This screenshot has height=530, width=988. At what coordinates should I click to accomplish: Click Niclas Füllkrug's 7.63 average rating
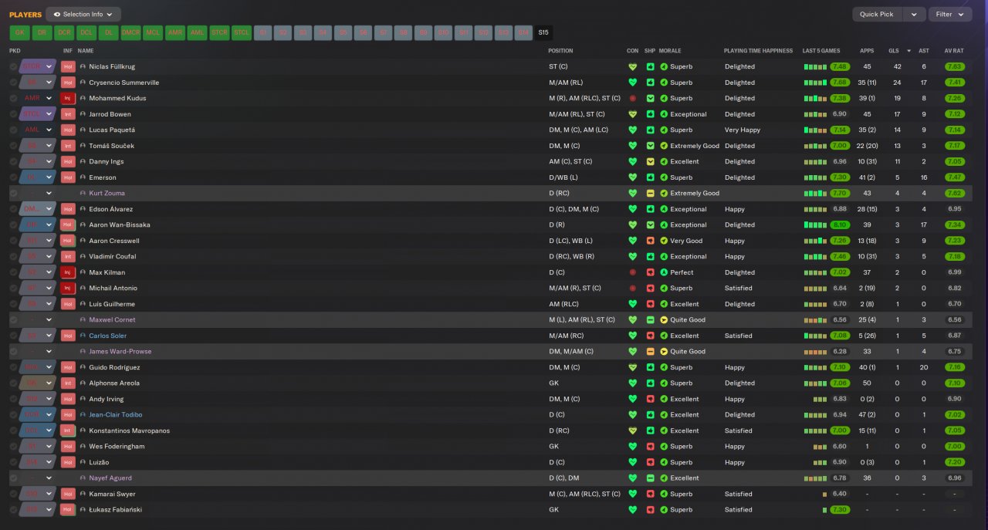coord(955,66)
